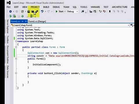Close the Form1.cs tab
This screenshot has height=104, width=139.
click(26, 21)
